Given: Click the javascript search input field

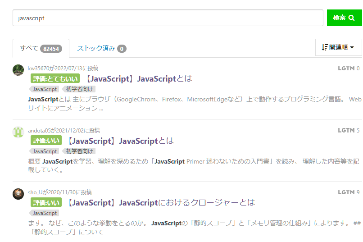Looking at the screenshot, I should click(x=168, y=18).
